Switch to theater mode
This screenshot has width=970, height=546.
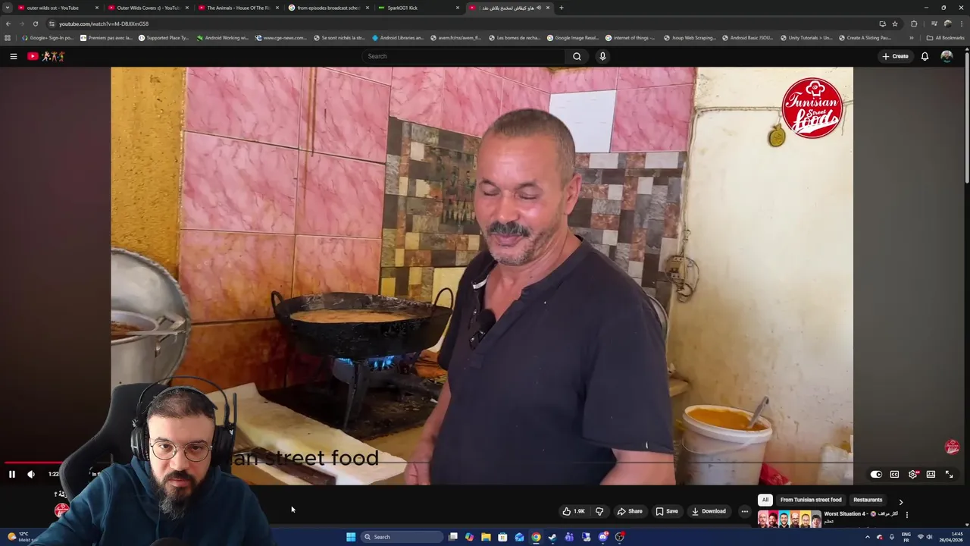931,474
